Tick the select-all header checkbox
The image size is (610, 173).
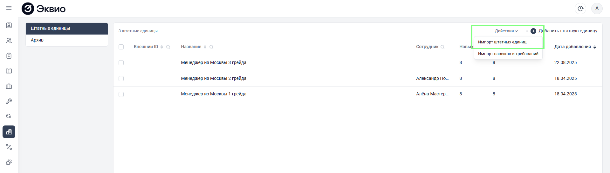[121, 47]
